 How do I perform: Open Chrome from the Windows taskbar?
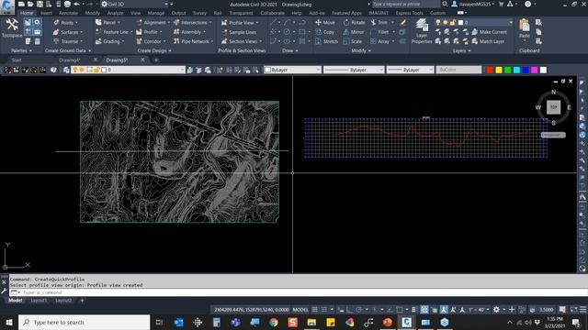point(274,322)
